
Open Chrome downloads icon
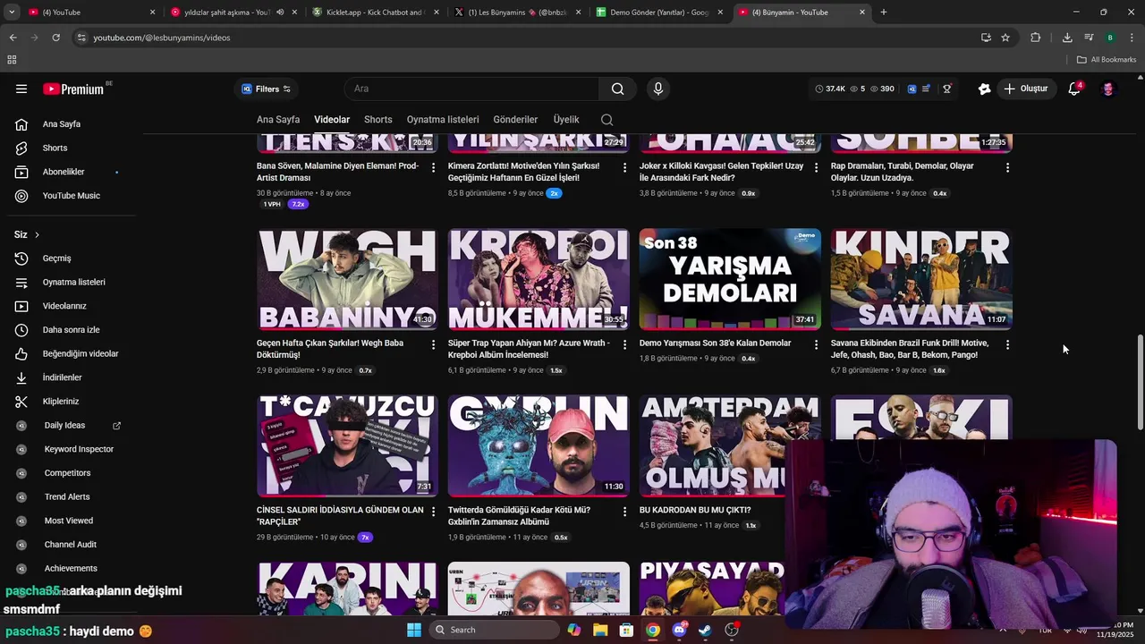(1067, 38)
